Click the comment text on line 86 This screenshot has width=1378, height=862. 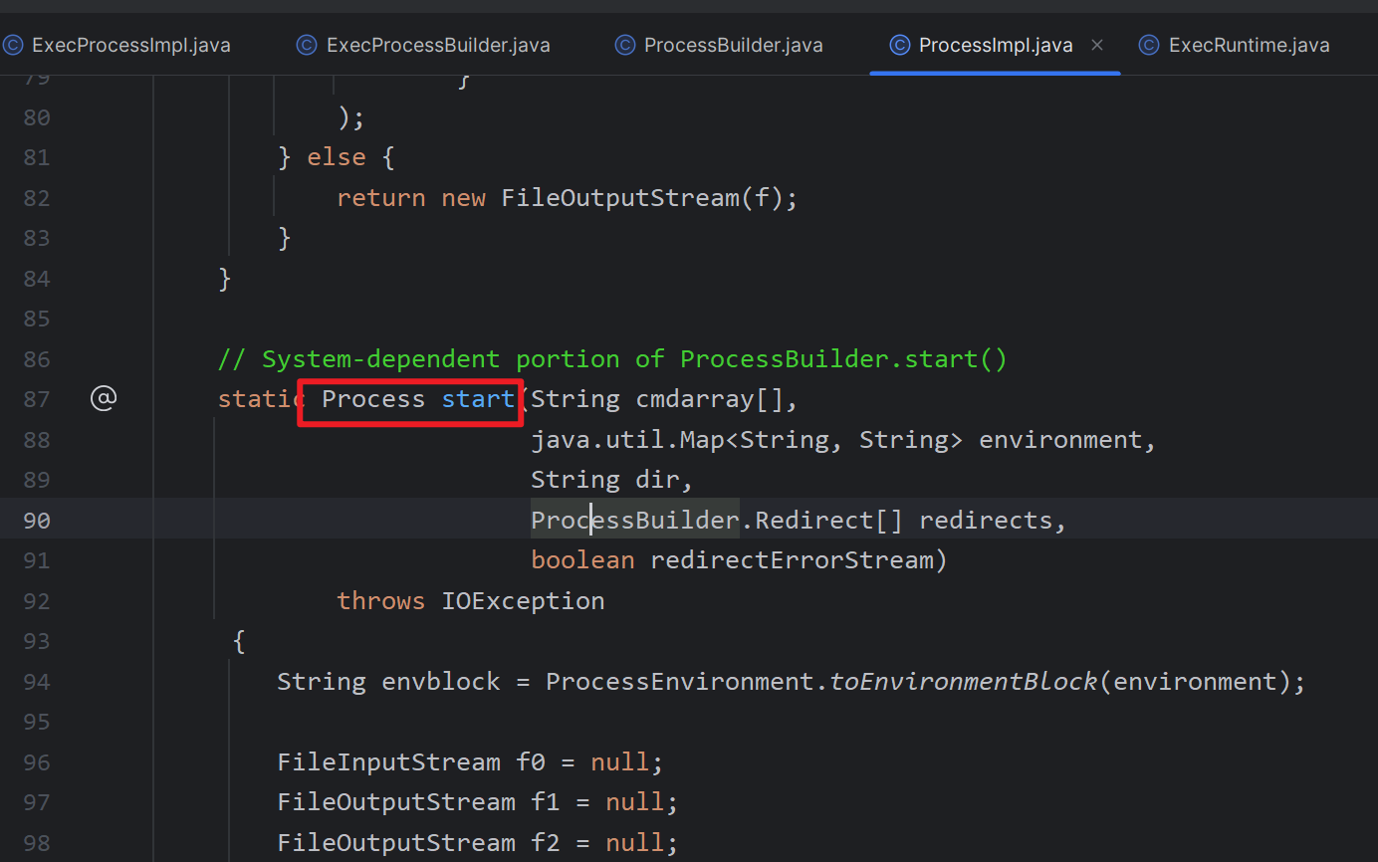[612, 359]
